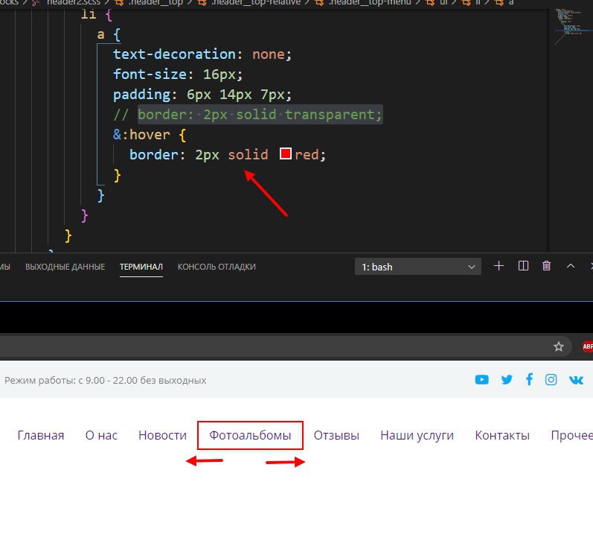The height and width of the screenshot is (558, 593).
Task: Open Фотоальбомы menu link
Action: coord(250,435)
